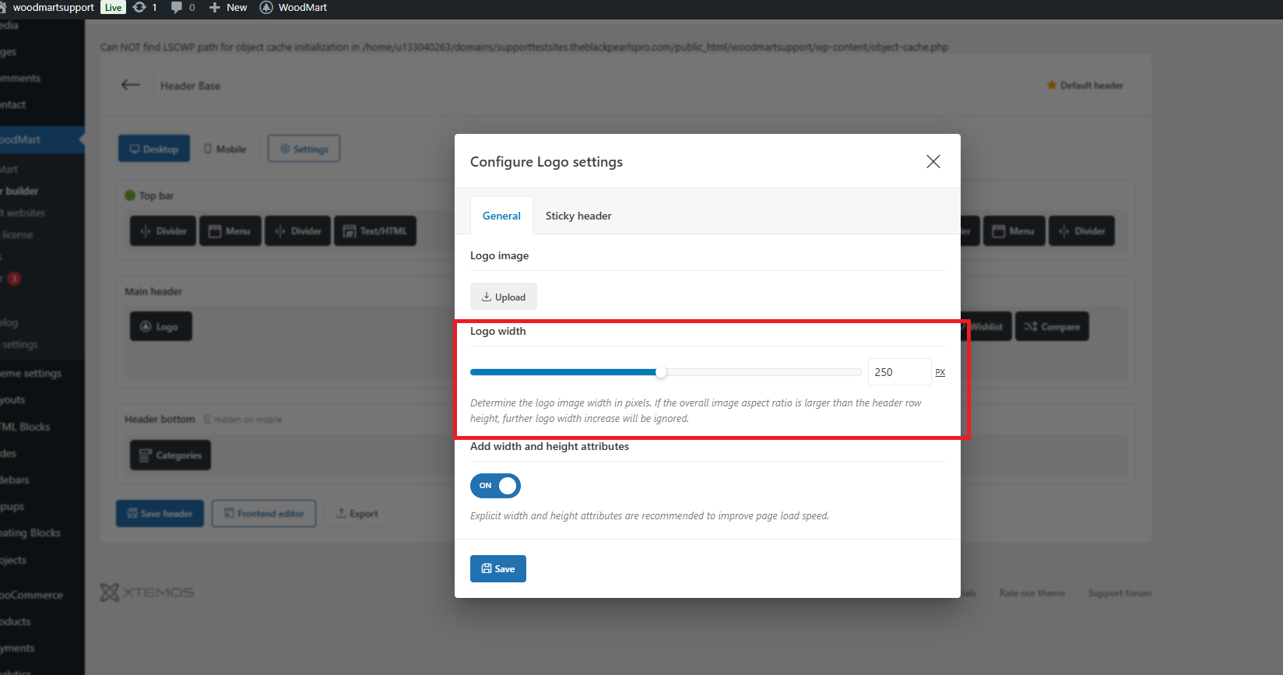Open Theme settings in the sidebar
This screenshot has width=1283, height=675.
pos(31,373)
